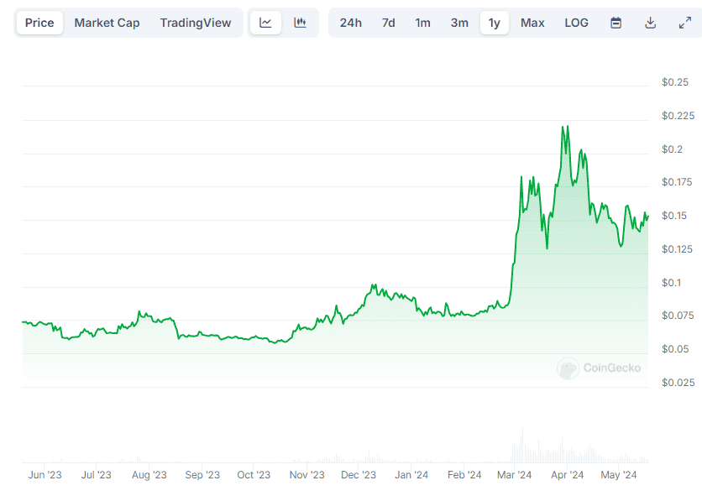The width and height of the screenshot is (702, 496).
Task: Open the TradingView tab
Action: point(195,23)
